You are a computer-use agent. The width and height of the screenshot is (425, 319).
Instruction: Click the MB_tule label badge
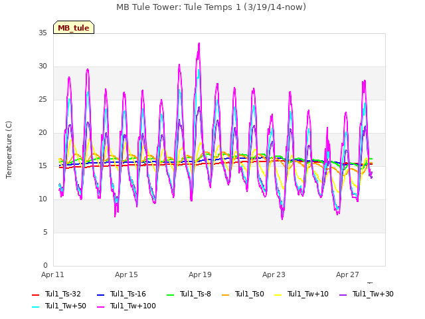(x=74, y=27)
